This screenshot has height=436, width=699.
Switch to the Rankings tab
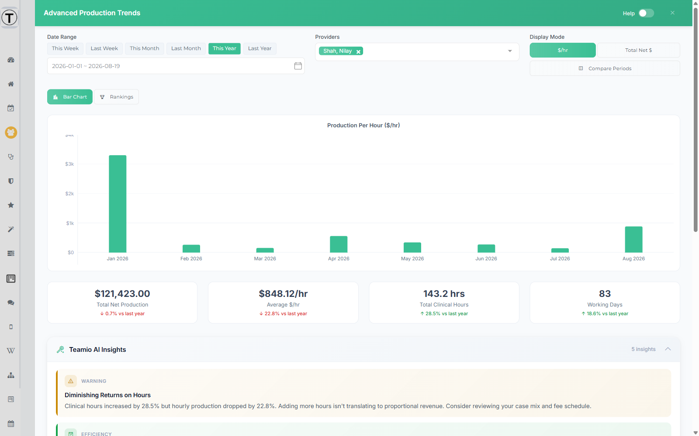pos(117,97)
